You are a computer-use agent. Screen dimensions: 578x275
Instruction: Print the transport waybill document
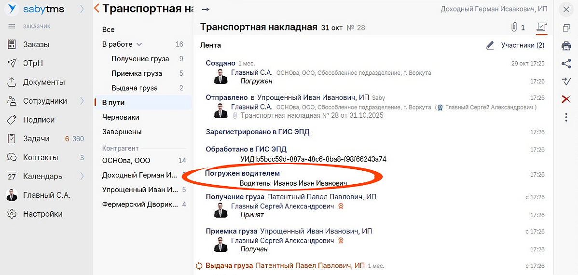click(566, 46)
